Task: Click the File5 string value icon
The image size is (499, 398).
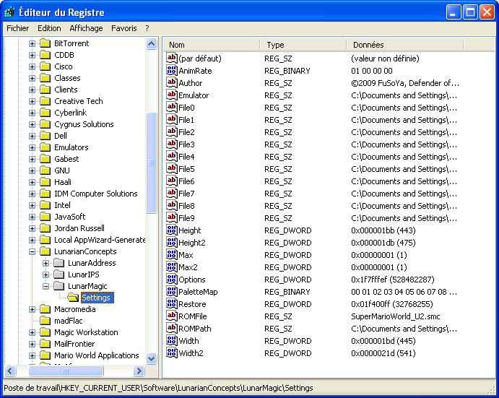Action: click(172, 169)
